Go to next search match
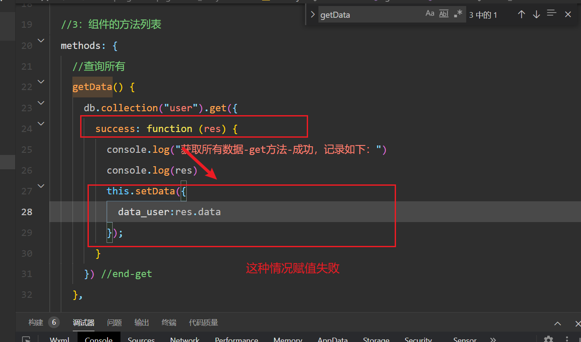The width and height of the screenshot is (581, 342). [x=536, y=14]
